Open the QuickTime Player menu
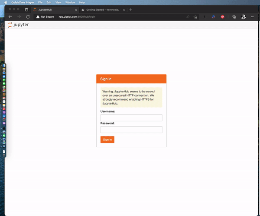Screen dimensions: 260x216 tap(23, 3)
